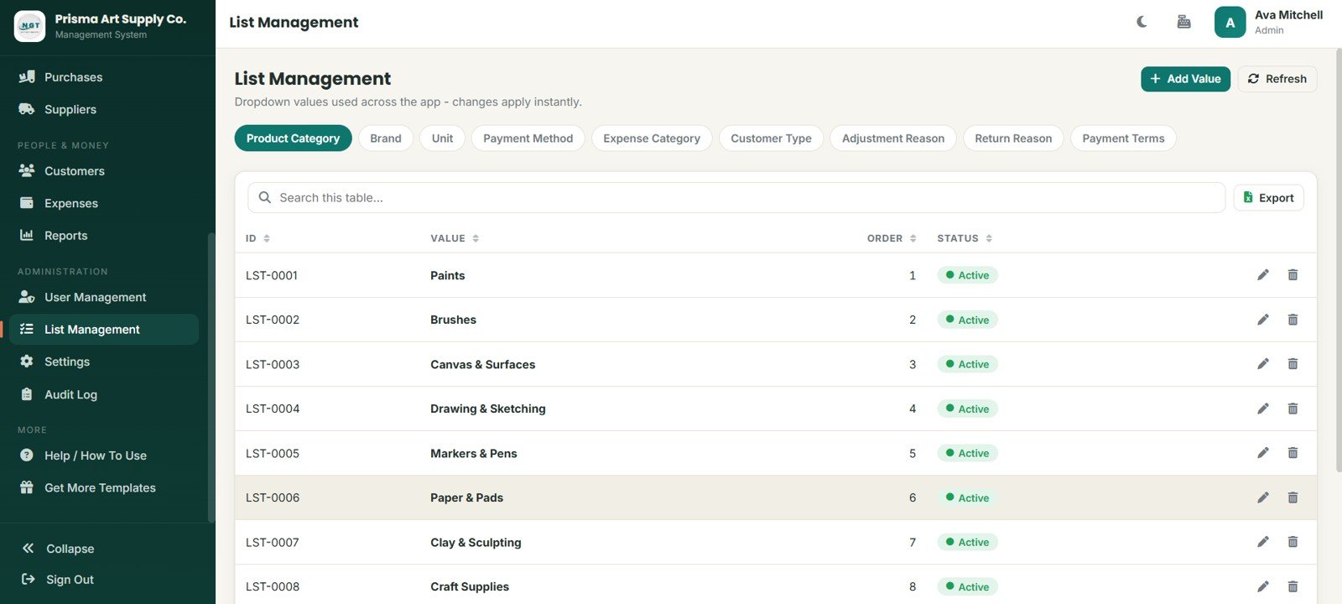The image size is (1342, 604).
Task: Open Payment Terms tab
Action: pyautogui.click(x=1123, y=138)
